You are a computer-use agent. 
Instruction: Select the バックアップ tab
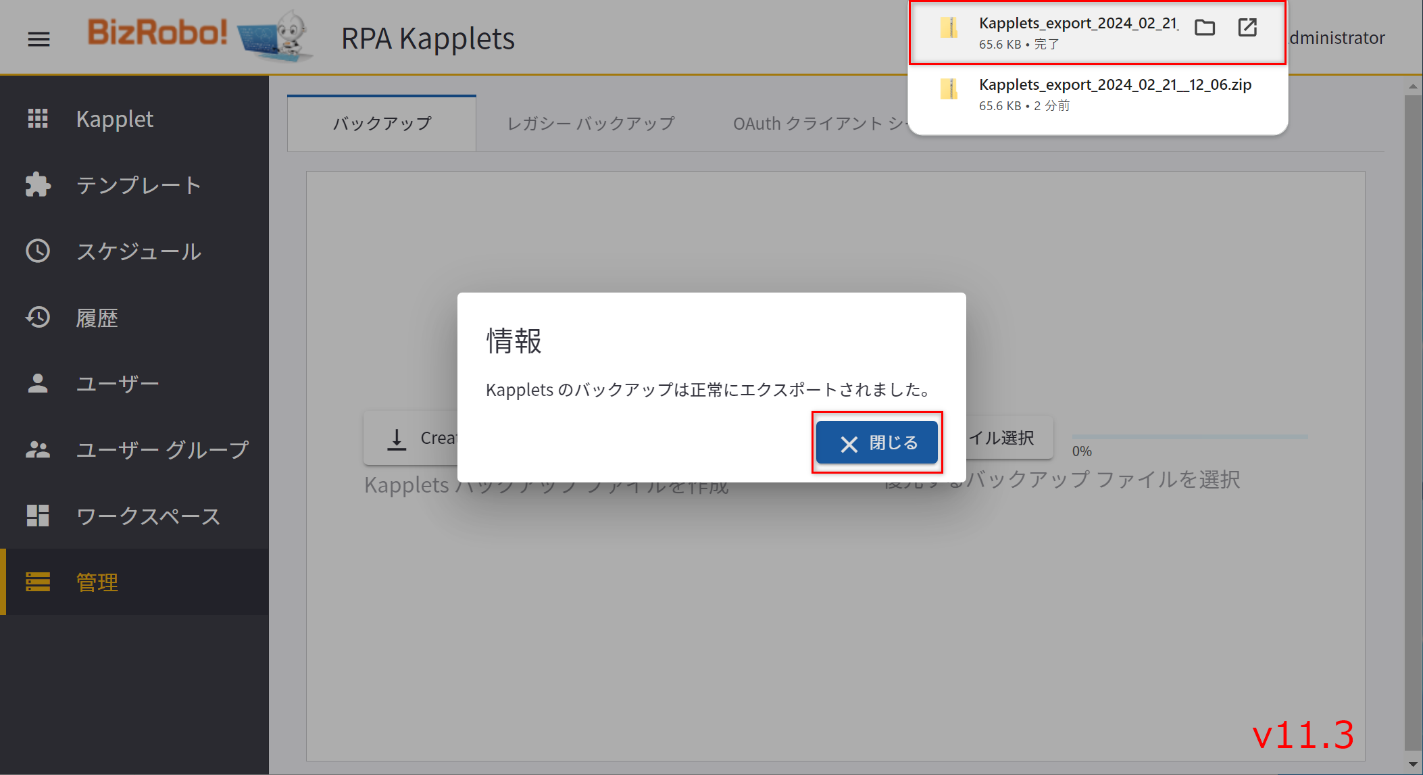382,124
